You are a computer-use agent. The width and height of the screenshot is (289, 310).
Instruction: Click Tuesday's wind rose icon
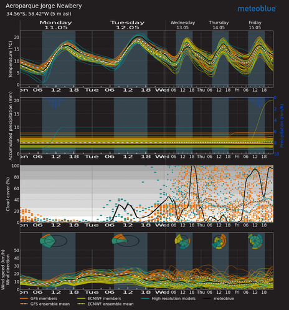(x=125, y=241)
